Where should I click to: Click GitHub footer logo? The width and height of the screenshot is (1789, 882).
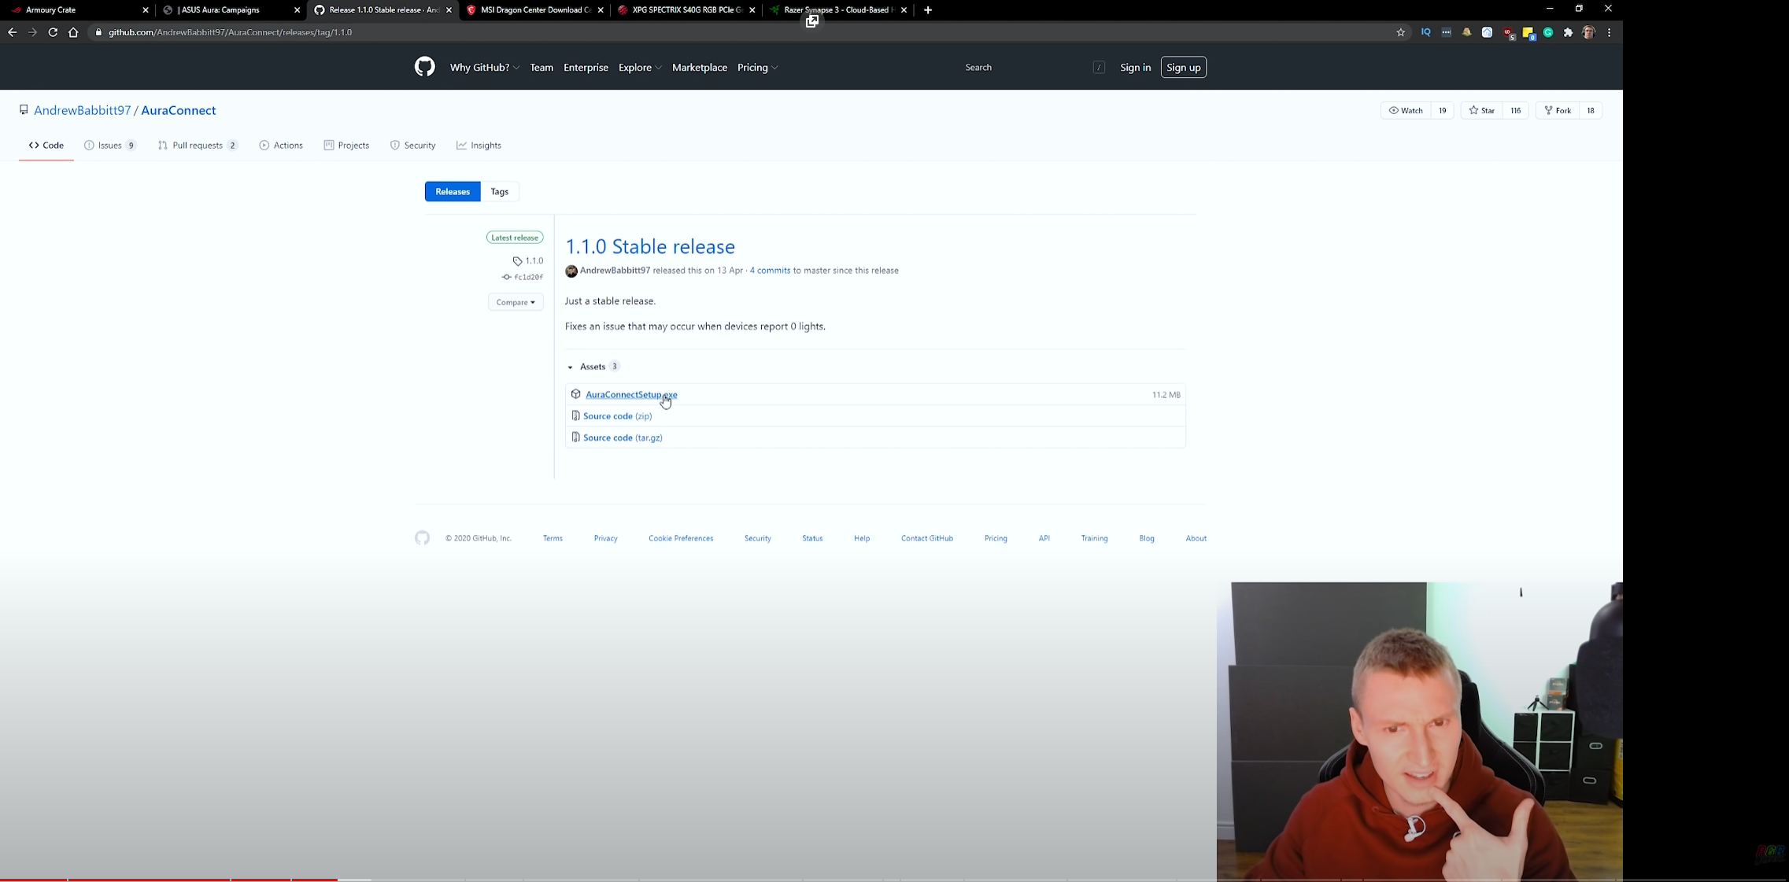coord(423,538)
